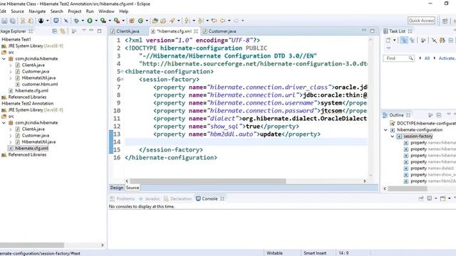Click the Quick Access field
The height and width of the screenshot is (256, 456).
[x=421, y=21]
